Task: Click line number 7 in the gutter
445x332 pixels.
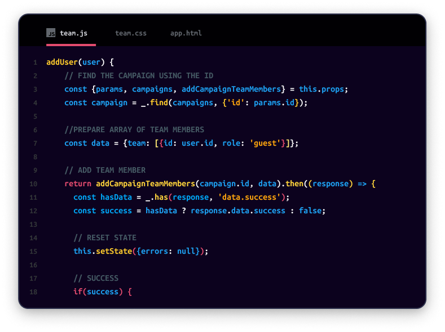Action: click(35, 143)
